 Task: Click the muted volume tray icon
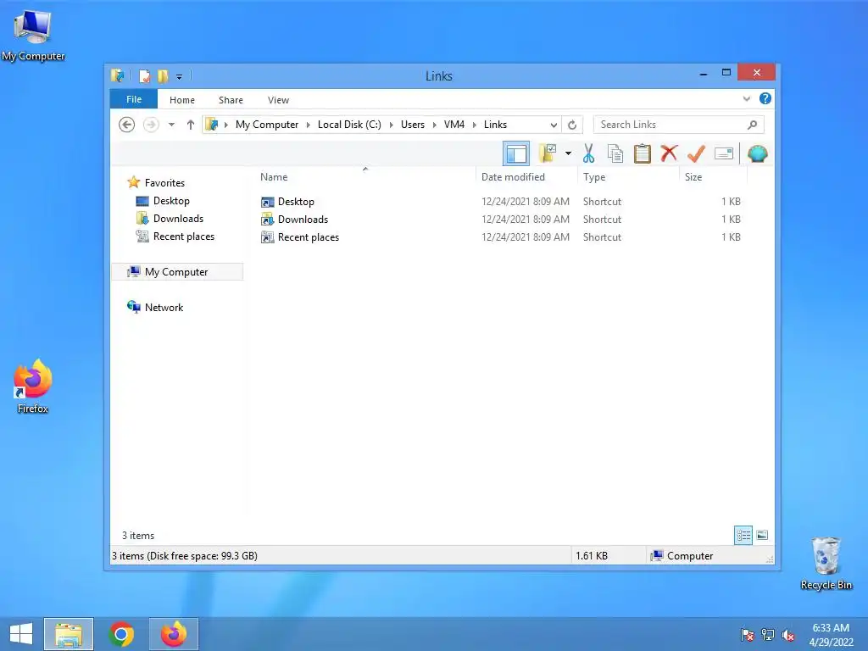coord(788,635)
